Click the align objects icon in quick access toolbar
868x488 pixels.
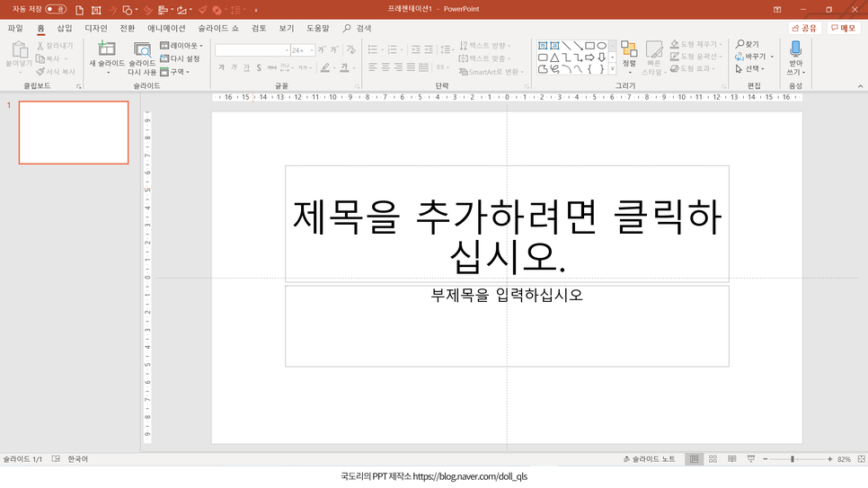pos(163,10)
